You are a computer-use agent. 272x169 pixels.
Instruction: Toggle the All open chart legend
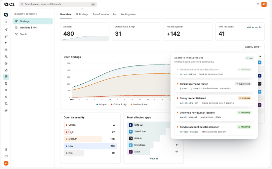click(102, 105)
